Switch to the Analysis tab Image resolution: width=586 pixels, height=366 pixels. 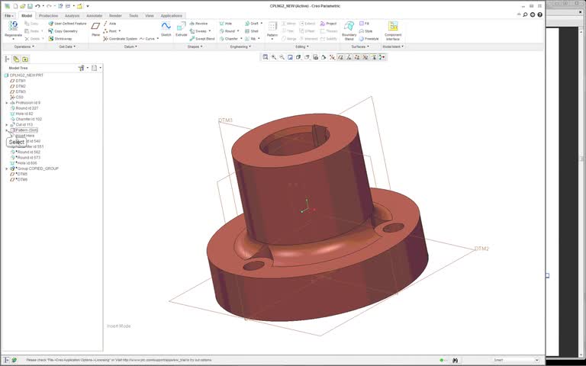72,16
